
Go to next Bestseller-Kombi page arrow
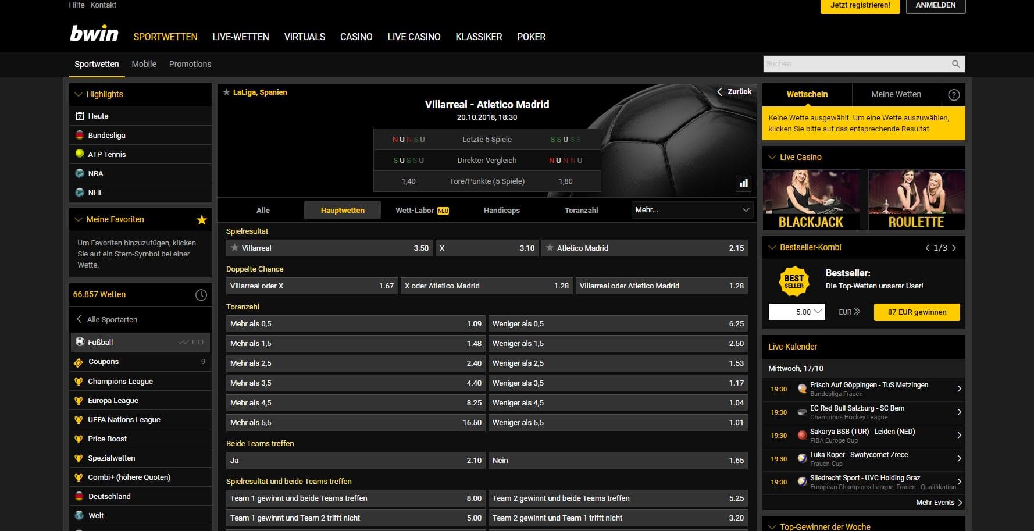pos(954,248)
